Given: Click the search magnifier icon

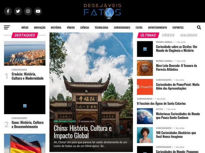Looking at the screenshot, I should click(199, 28).
